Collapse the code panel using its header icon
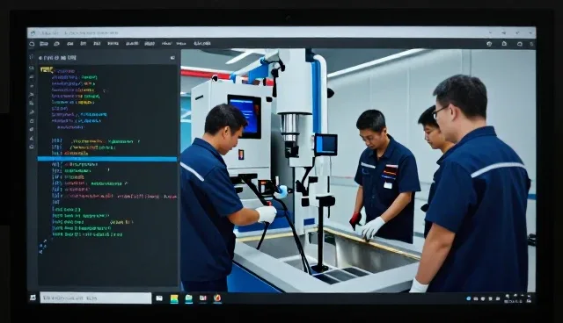This screenshot has height=323, width=563. 172,58
